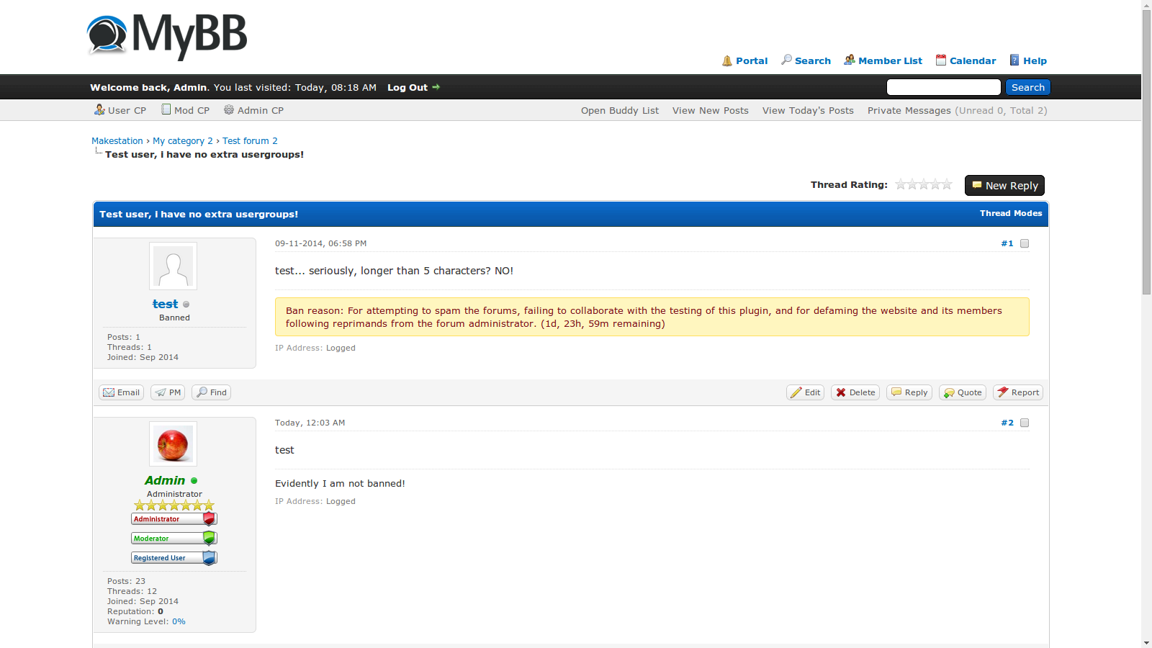Rate thread with the fifth star
The image size is (1152, 648).
[x=947, y=185]
